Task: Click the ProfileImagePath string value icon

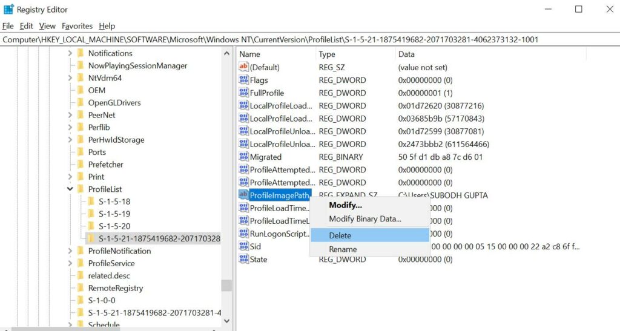Action: 243,195
